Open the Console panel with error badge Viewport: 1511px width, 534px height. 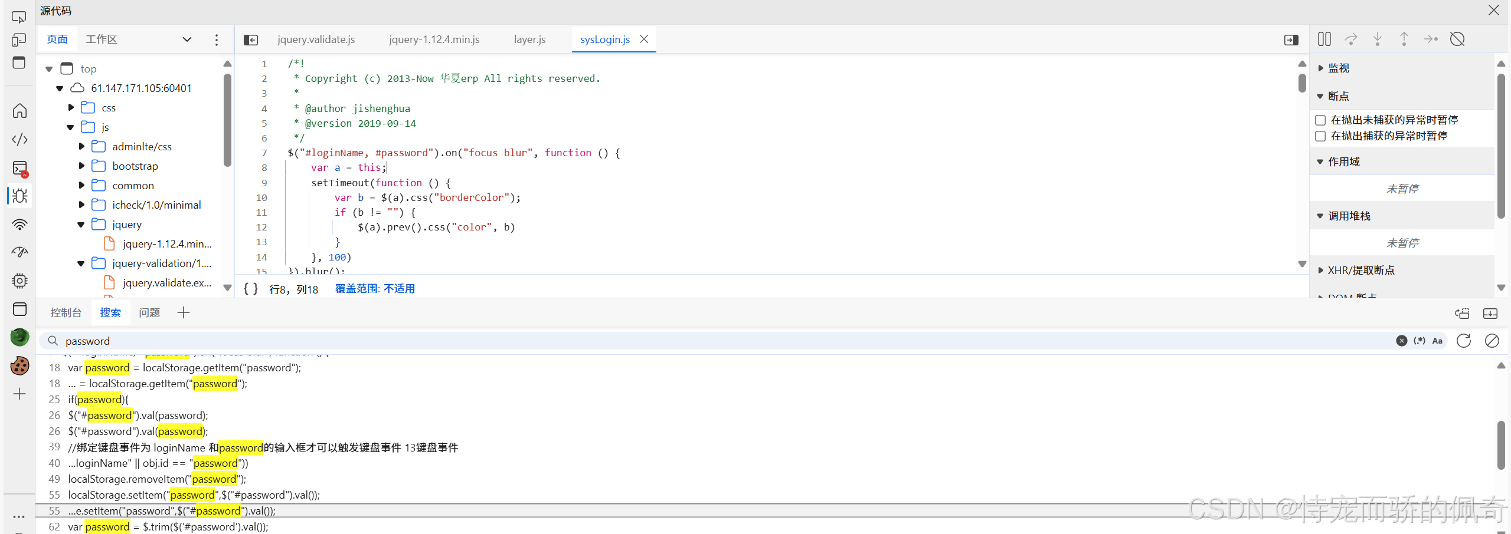pos(19,169)
